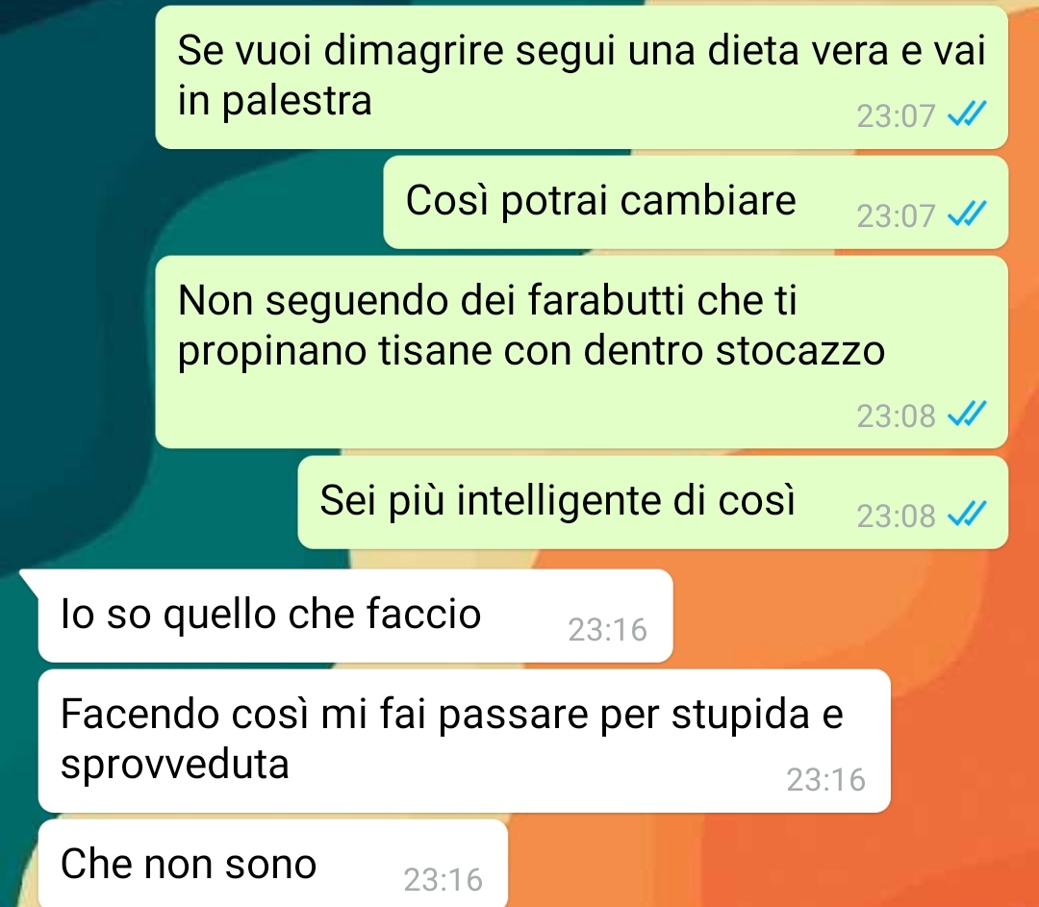Select the 'Sei più intelligente di così' bubble
Image resolution: width=1039 pixels, height=907 pixels.
pos(652,501)
